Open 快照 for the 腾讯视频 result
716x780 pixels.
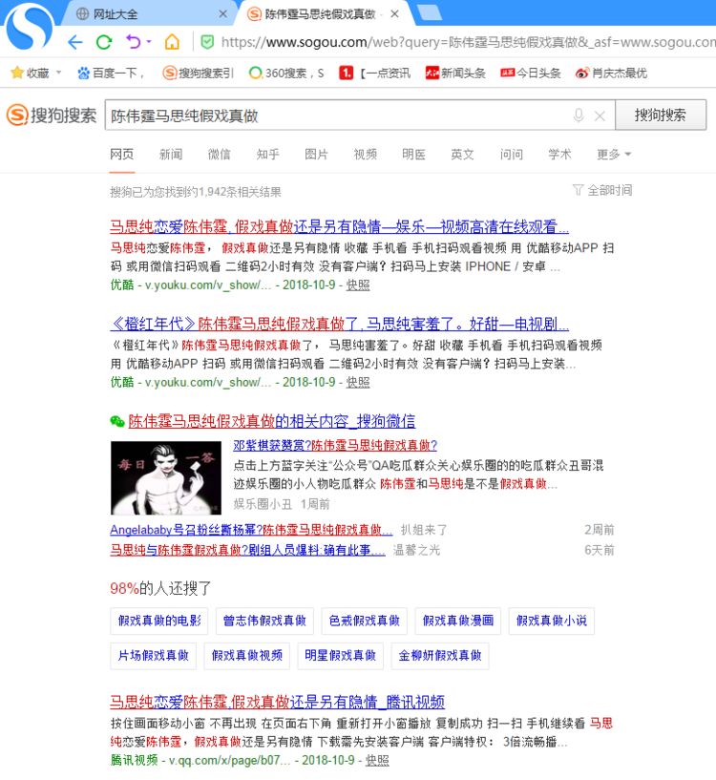(377, 760)
